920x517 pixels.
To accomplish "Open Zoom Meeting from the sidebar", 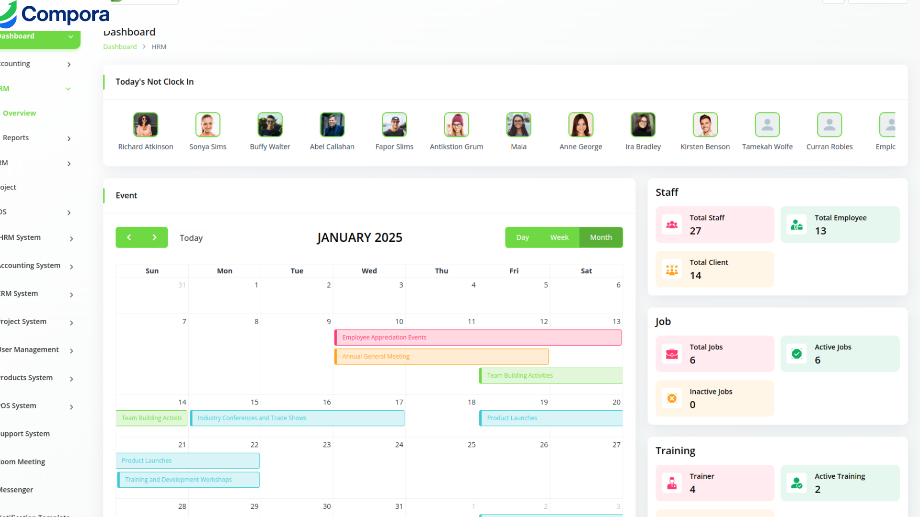I will (x=23, y=462).
